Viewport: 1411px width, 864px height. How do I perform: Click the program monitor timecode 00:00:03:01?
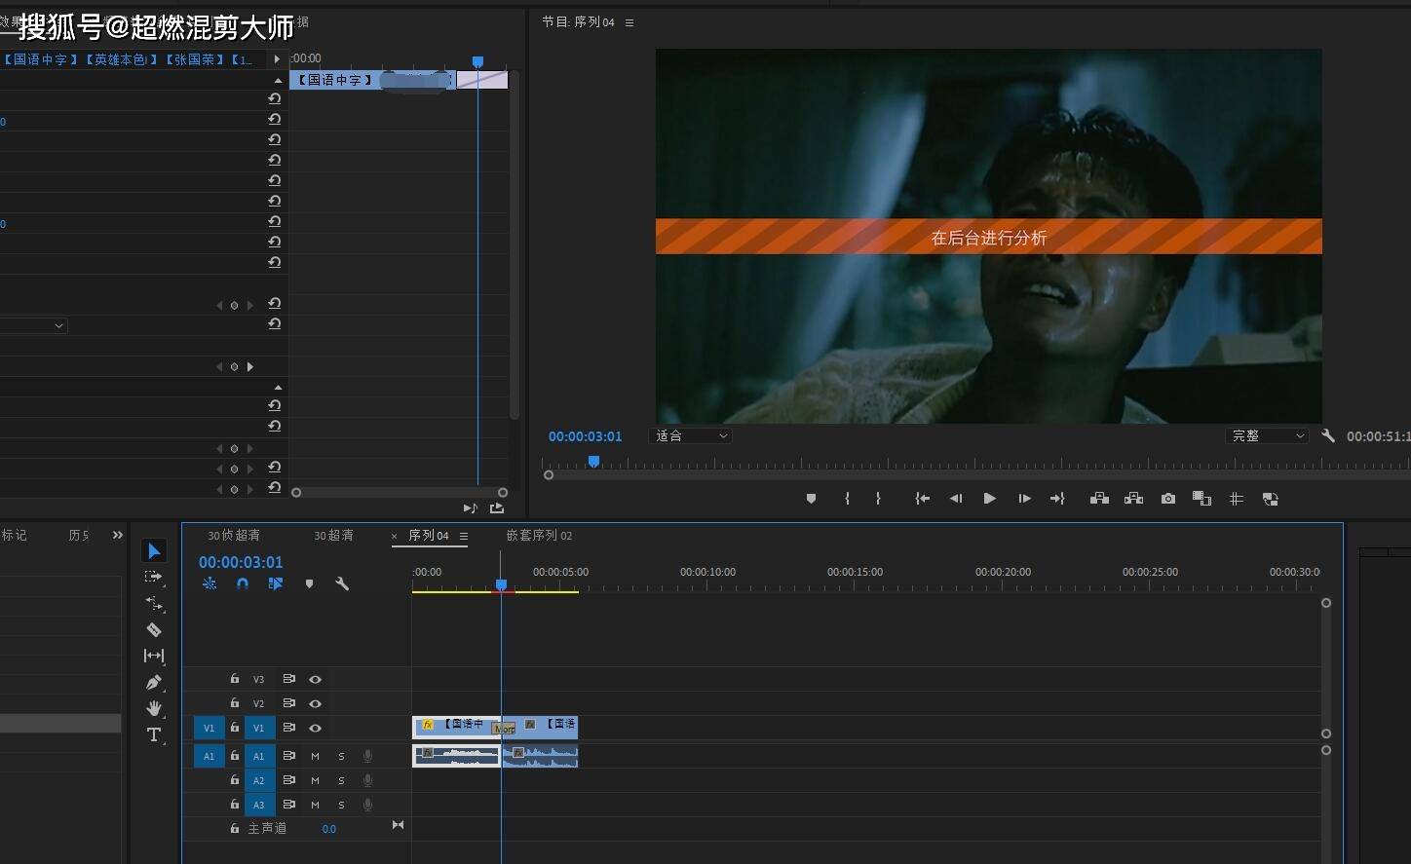[585, 436]
